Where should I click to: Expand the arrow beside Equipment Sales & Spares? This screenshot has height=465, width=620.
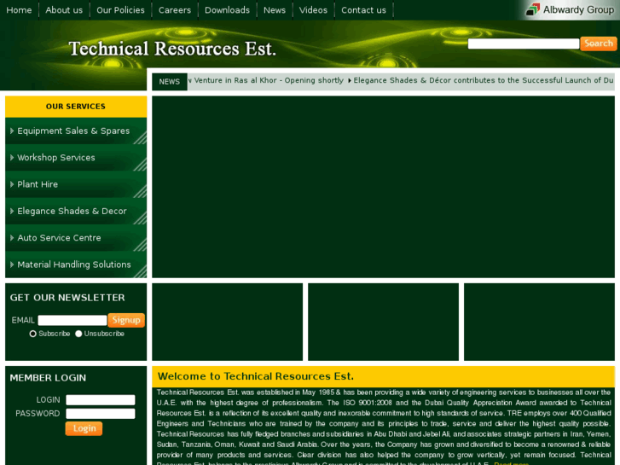(12, 131)
